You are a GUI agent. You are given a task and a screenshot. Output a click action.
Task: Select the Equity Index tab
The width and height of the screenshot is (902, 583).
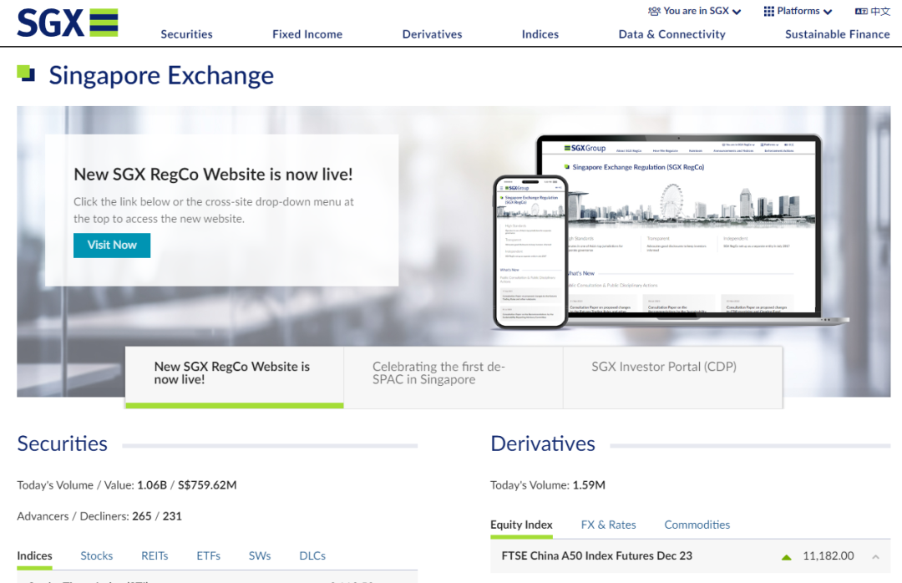click(521, 525)
